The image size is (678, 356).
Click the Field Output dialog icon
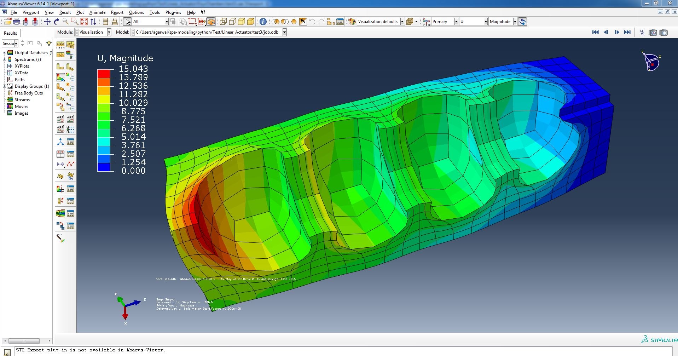coord(427,22)
